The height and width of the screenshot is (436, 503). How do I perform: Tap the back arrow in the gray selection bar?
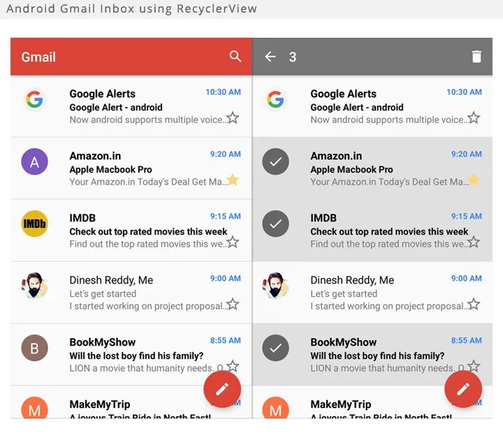pos(270,57)
